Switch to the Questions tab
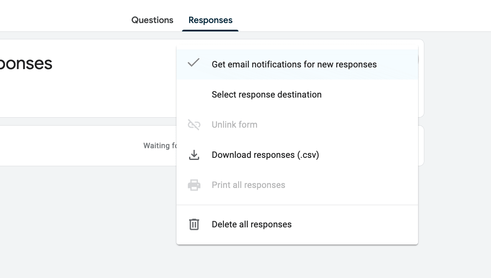 [152, 20]
